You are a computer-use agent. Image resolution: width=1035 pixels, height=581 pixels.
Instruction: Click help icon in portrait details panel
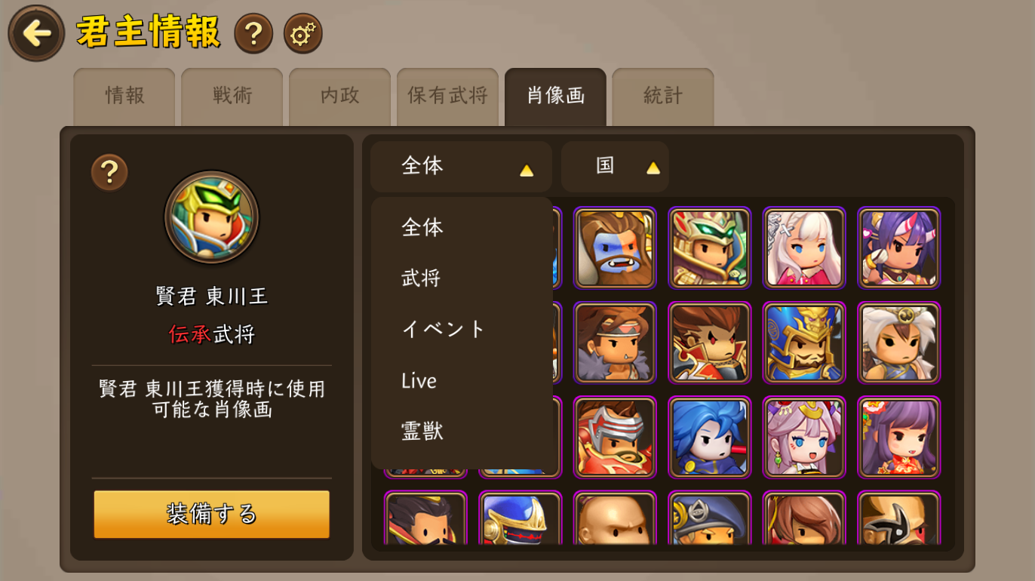[x=109, y=172]
